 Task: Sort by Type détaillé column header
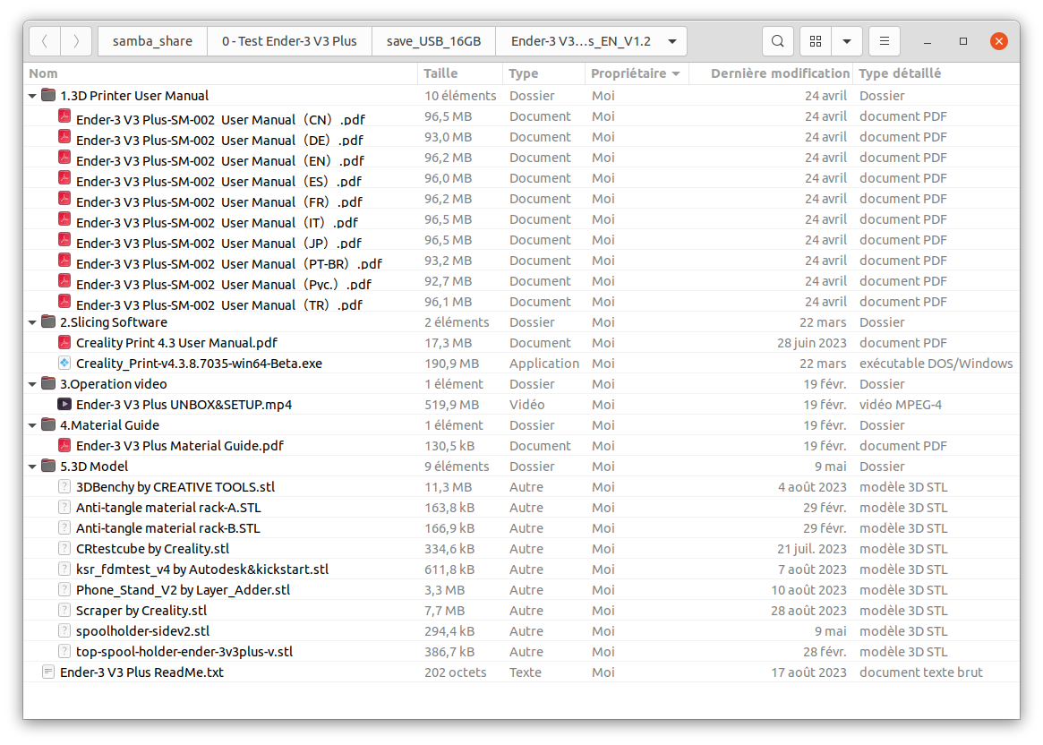936,73
